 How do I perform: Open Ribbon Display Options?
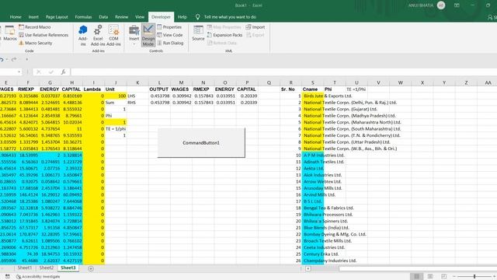(x=457, y=5)
